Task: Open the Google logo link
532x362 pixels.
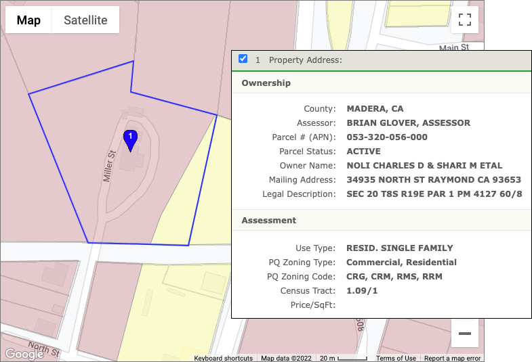Action: click(x=24, y=354)
